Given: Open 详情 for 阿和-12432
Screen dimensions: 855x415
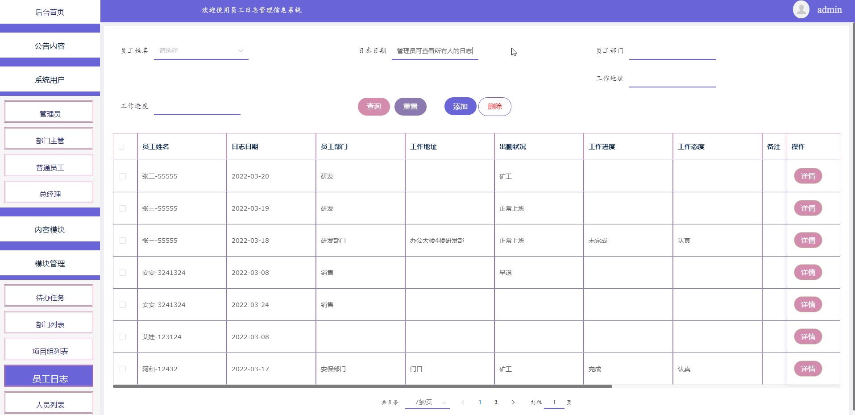Looking at the screenshot, I should tap(808, 369).
